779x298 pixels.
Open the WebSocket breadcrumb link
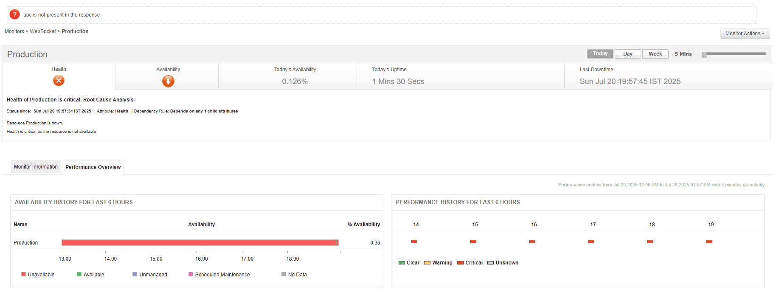tap(43, 31)
